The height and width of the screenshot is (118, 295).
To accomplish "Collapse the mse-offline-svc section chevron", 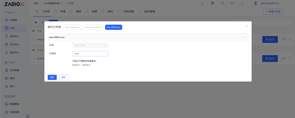I will point(245,37).
